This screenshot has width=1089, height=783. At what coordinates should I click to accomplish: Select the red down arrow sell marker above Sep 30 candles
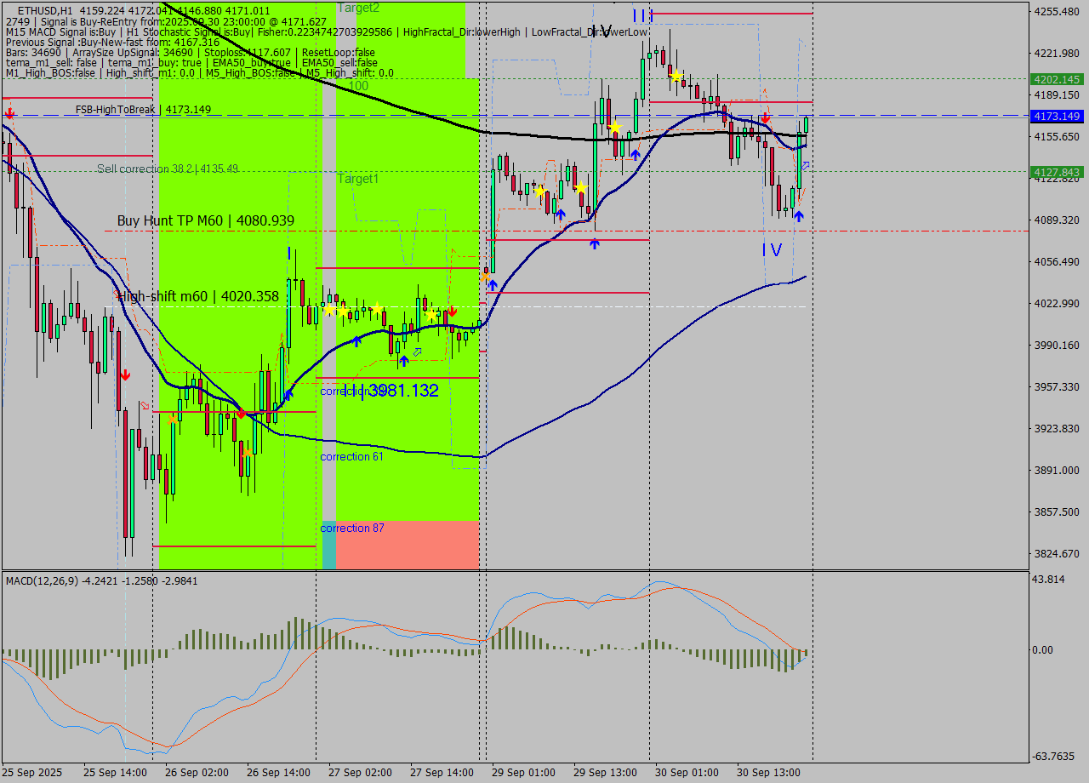tap(766, 117)
